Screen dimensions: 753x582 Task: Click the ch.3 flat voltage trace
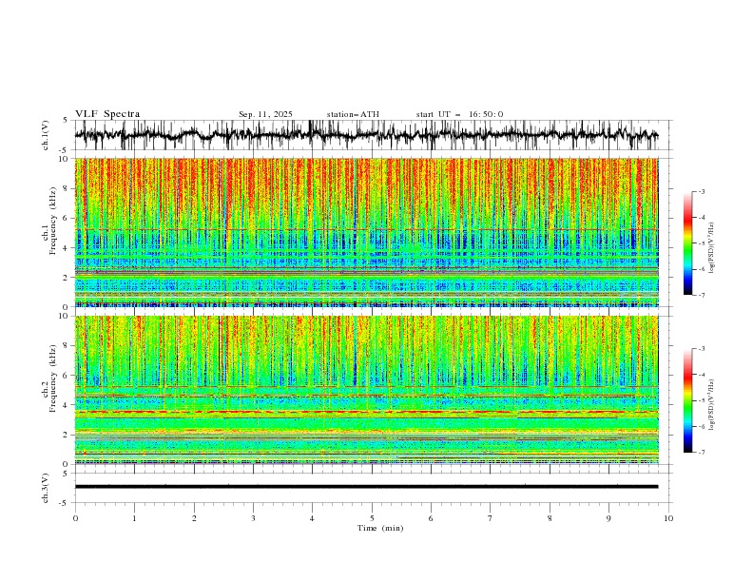point(366,487)
